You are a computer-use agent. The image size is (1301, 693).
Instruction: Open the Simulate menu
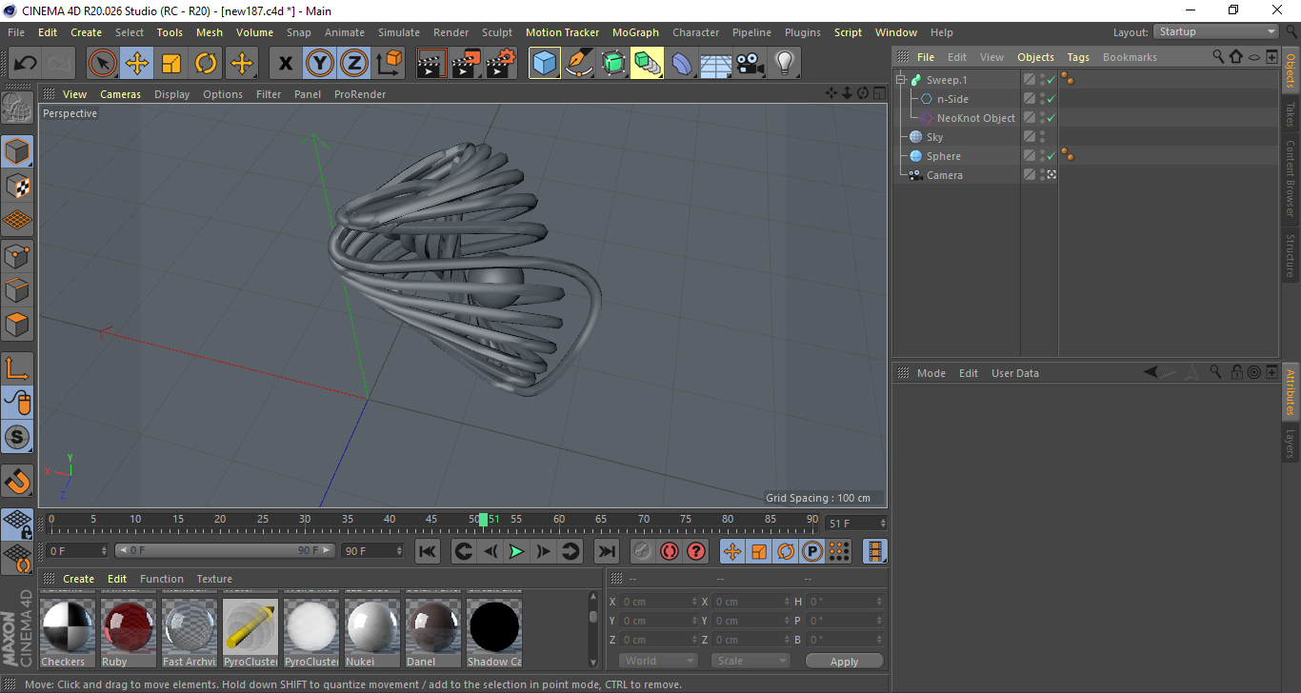click(x=398, y=32)
